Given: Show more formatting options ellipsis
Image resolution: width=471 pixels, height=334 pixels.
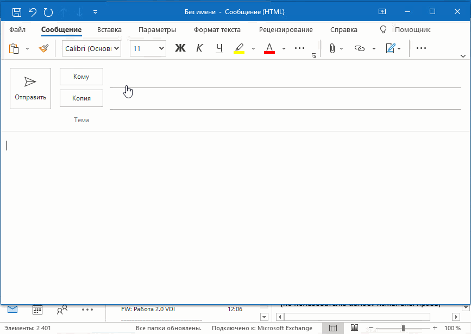Looking at the screenshot, I should pos(299,48).
